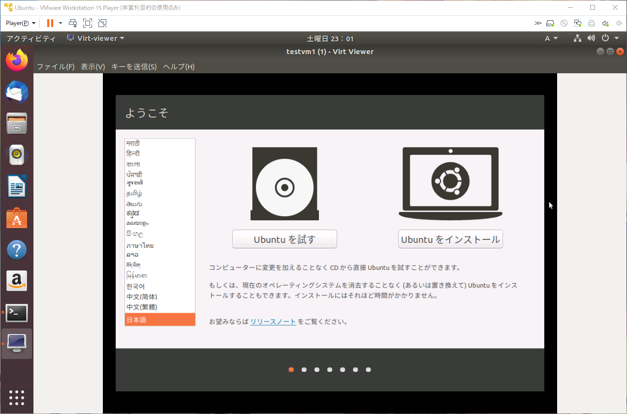Viewport: 627px width, 414px height.
Task: Open 表示(V) menu in Virt Viewer
Action: [x=93, y=66]
